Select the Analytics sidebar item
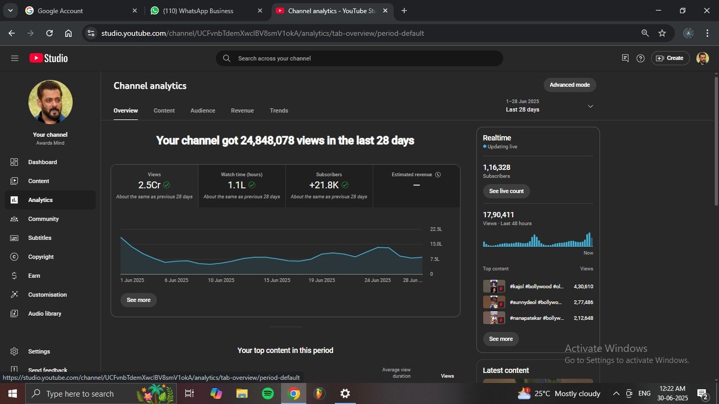This screenshot has width=719, height=404. (50, 200)
